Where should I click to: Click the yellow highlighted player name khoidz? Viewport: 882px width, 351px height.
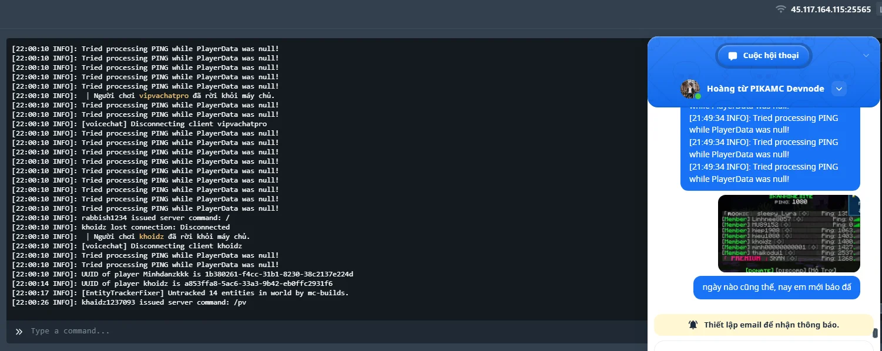tap(151, 237)
